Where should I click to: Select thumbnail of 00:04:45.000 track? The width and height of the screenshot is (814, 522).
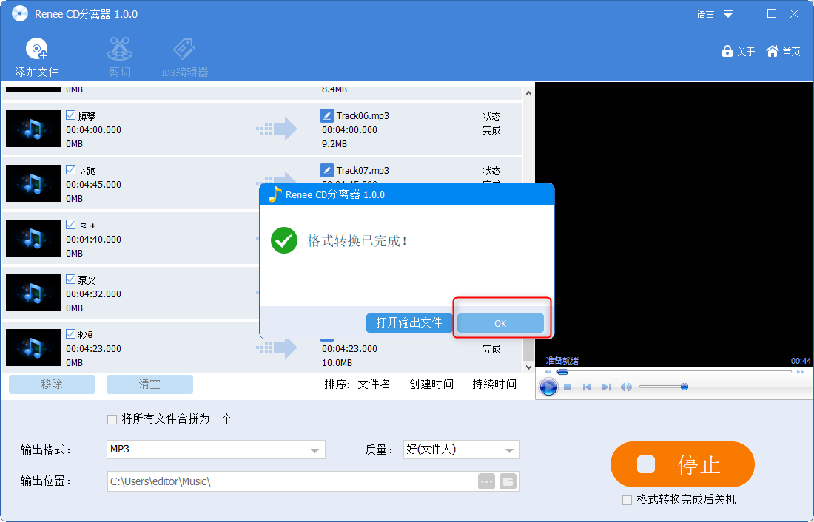tap(34, 183)
